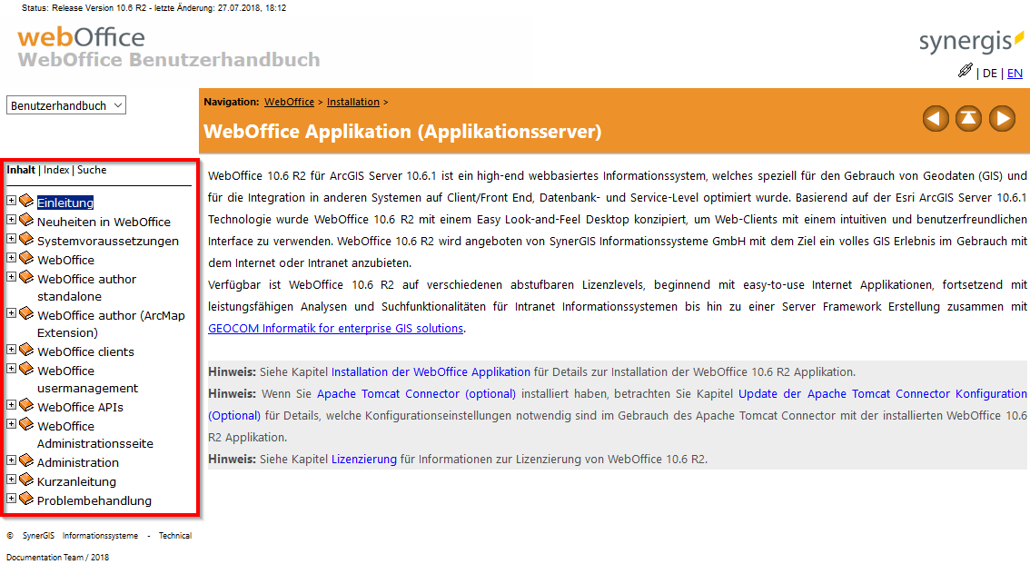Open the Lizenzierung link
Screen dimensions: 1030x564
[364, 459]
